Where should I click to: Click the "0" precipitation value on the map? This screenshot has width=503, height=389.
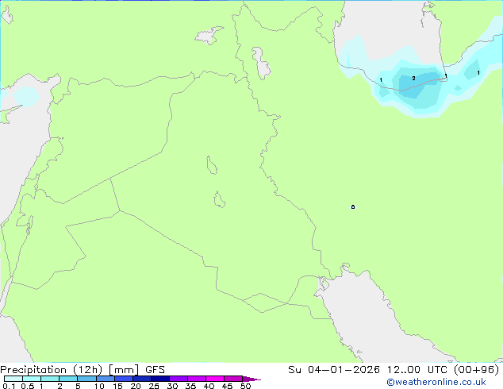(353, 207)
